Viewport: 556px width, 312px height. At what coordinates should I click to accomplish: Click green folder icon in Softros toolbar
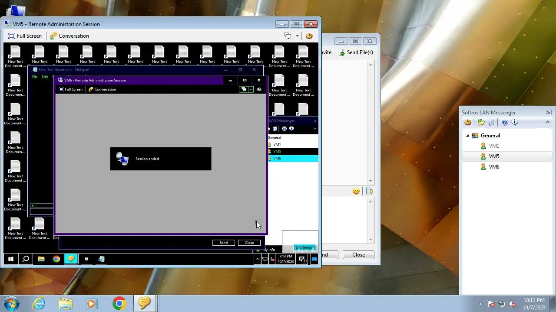coord(481,123)
